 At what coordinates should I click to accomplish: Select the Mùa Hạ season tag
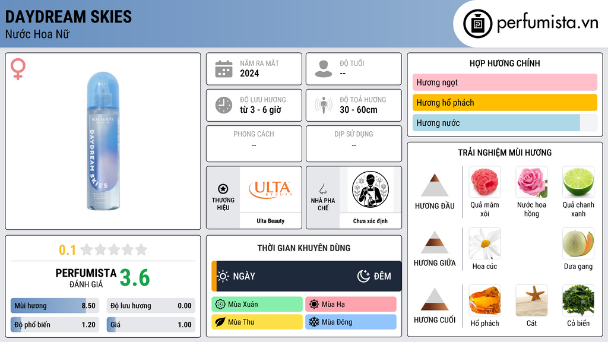click(x=351, y=305)
